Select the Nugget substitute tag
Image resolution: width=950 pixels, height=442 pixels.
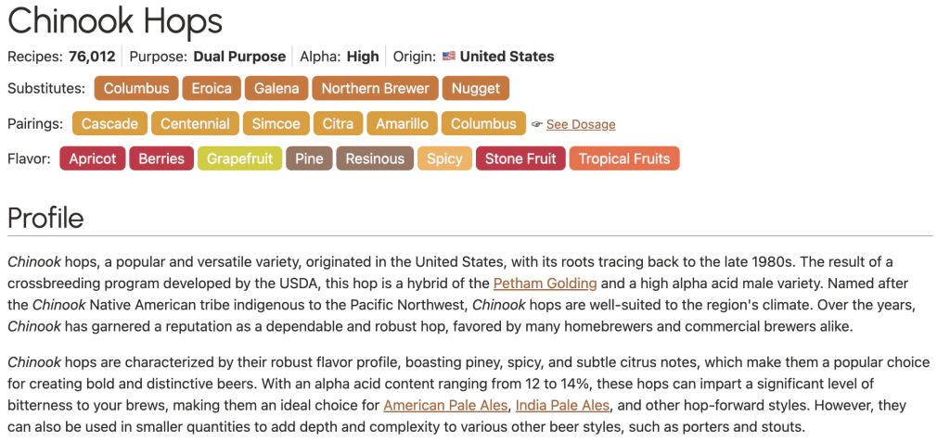476,89
